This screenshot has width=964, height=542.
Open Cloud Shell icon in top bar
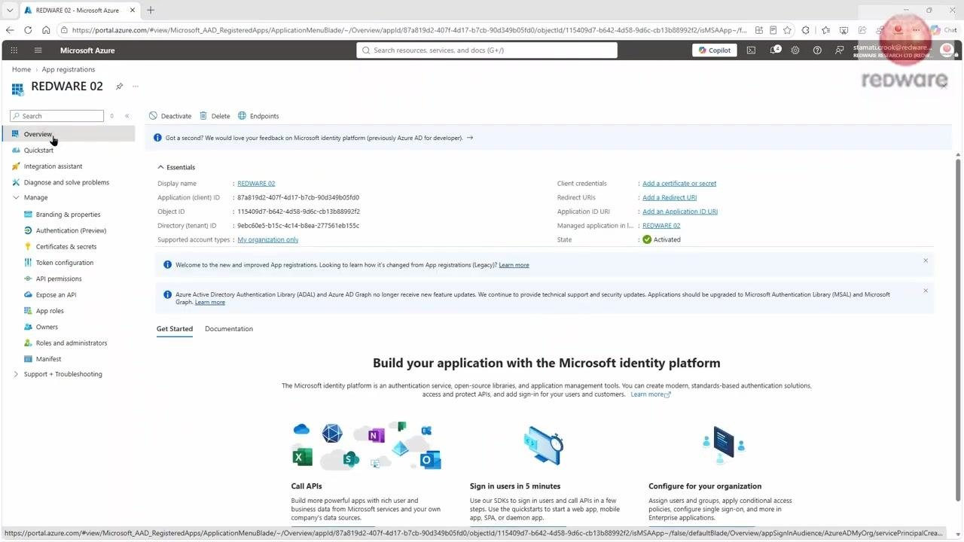pos(751,50)
